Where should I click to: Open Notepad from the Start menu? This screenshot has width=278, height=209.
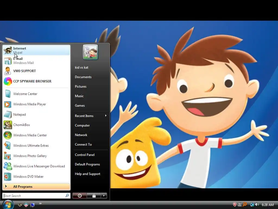click(x=36, y=115)
